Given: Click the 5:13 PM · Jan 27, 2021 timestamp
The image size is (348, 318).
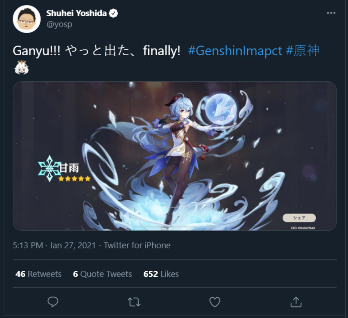Looking at the screenshot, I should pos(54,245).
